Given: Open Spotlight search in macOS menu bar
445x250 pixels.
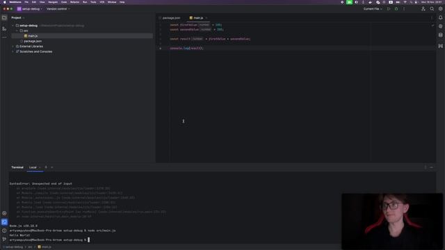Looking at the screenshot, I should (x=411, y=2).
